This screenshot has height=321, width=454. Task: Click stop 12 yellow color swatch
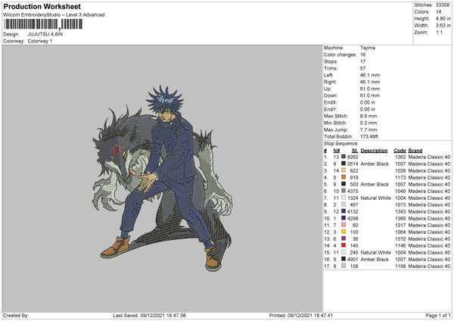[344, 232]
